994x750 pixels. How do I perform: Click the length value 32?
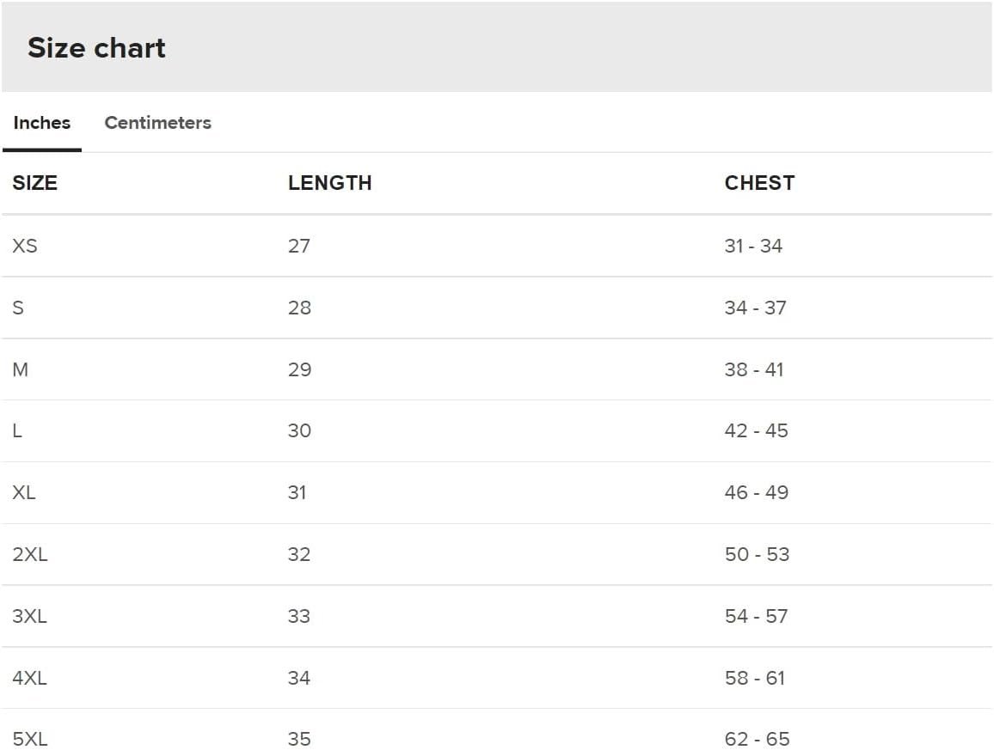point(299,554)
